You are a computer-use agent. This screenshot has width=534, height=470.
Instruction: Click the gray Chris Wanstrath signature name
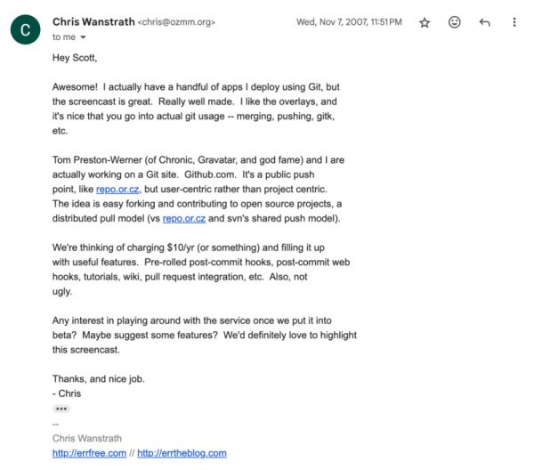click(x=86, y=438)
